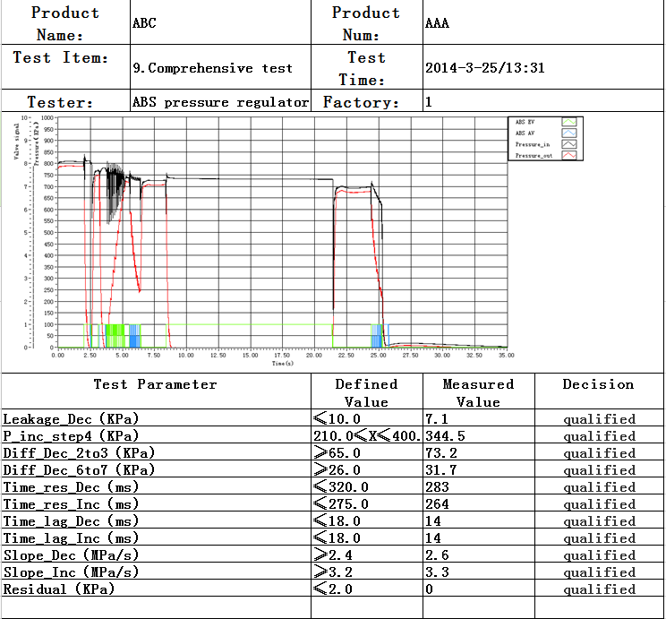Select the Leakage_Dec (KPa) row label

pos(72,419)
